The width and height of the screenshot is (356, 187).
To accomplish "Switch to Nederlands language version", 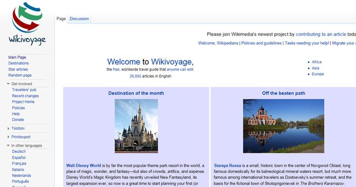I will point(21,176).
